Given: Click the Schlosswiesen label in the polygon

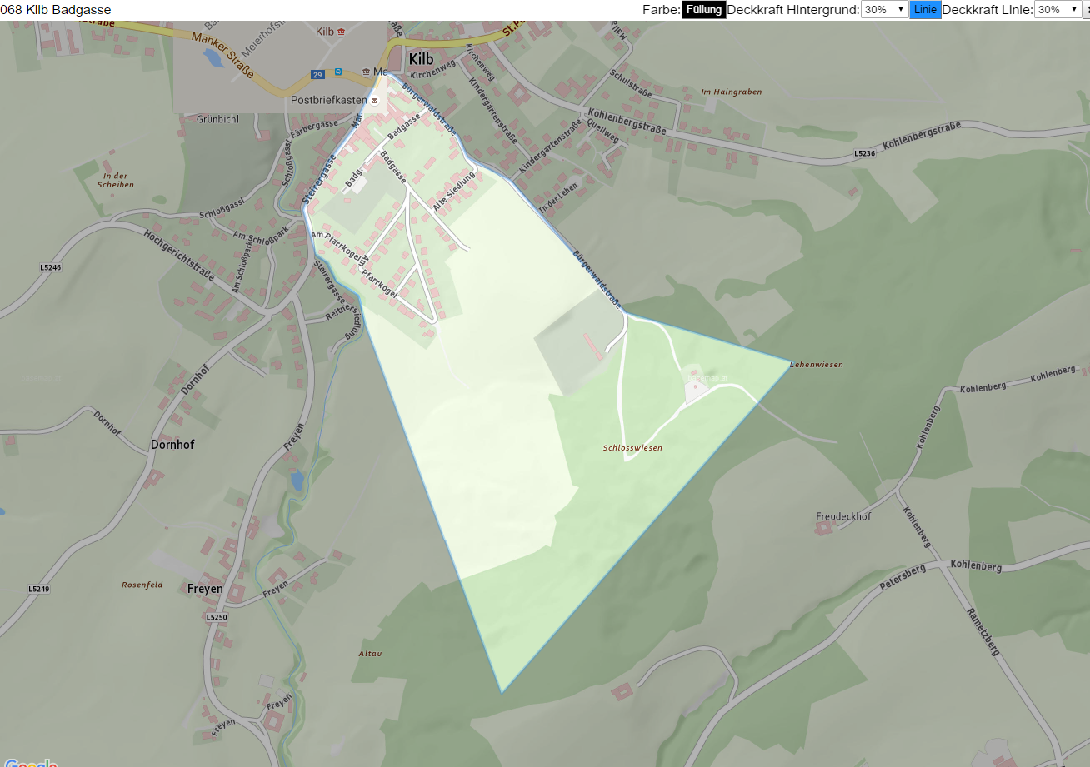Looking at the screenshot, I should click(632, 448).
